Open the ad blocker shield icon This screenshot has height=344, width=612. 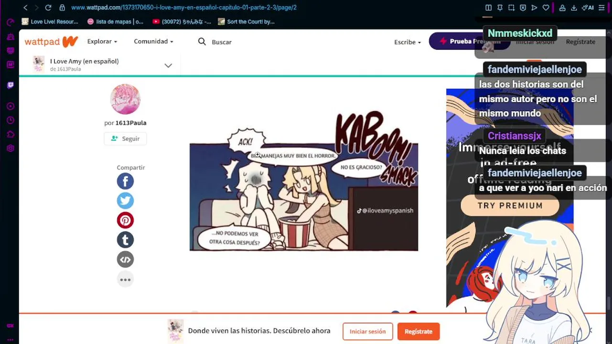[x=523, y=8]
